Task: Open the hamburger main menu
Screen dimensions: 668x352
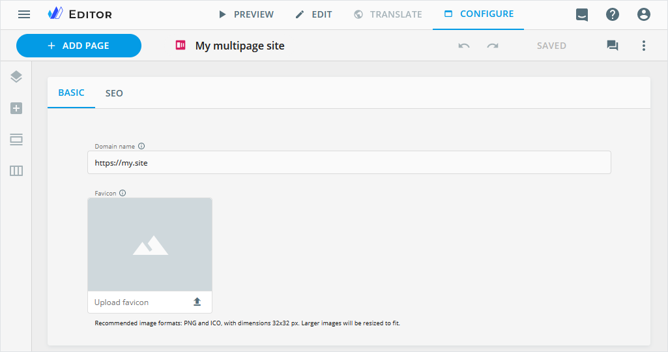Action: click(24, 14)
